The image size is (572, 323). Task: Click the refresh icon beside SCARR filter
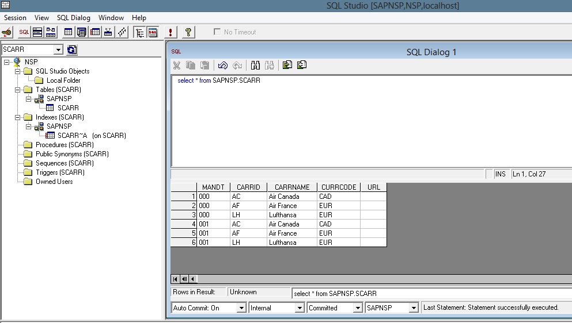[72, 50]
